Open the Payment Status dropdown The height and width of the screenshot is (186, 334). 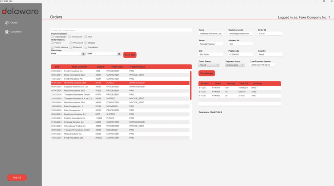(x=234, y=65)
